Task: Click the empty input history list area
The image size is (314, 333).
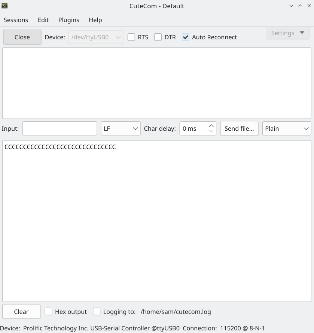Action: tap(157, 83)
